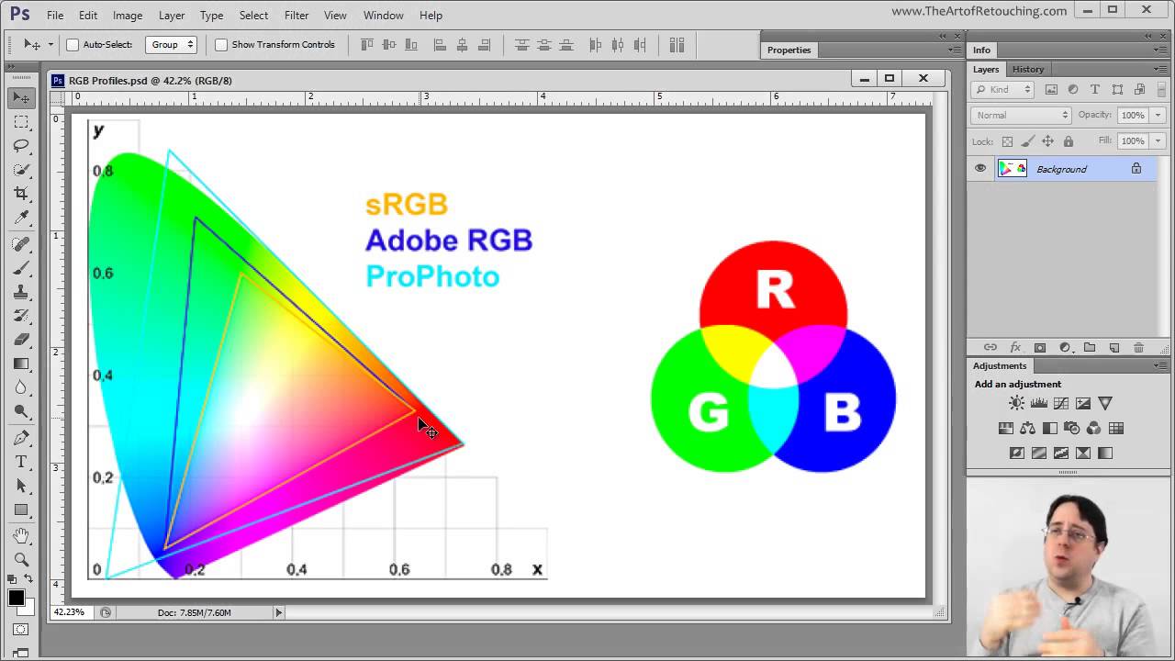Enable Show Transform Controls checkbox

(221, 44)
